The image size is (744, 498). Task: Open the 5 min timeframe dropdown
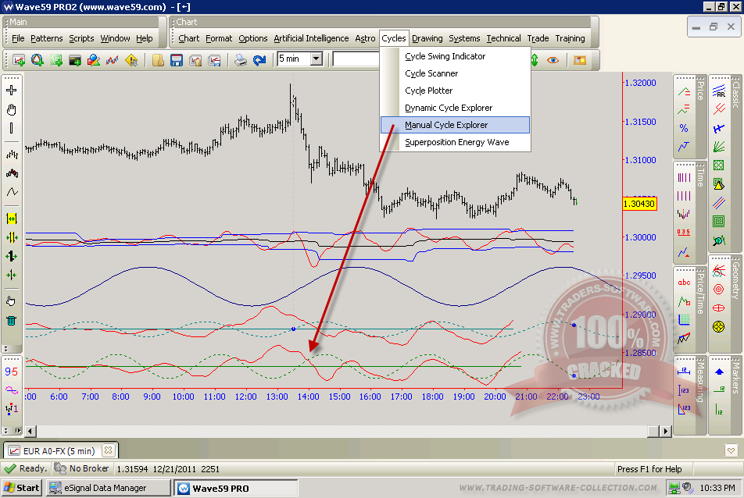click(x=316, y=59)
